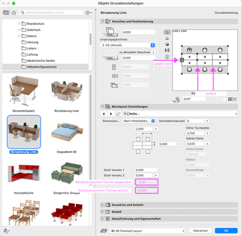Show info via the preview info icon
Screen dimensions: 242x236
[x=167, y=57]
